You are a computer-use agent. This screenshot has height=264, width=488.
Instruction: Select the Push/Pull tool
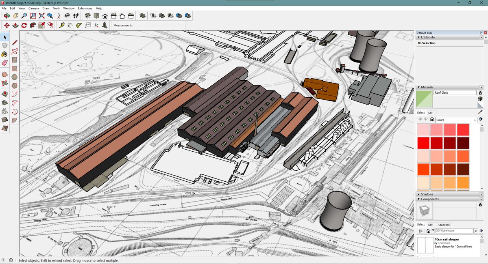click(x=15, y=25)
